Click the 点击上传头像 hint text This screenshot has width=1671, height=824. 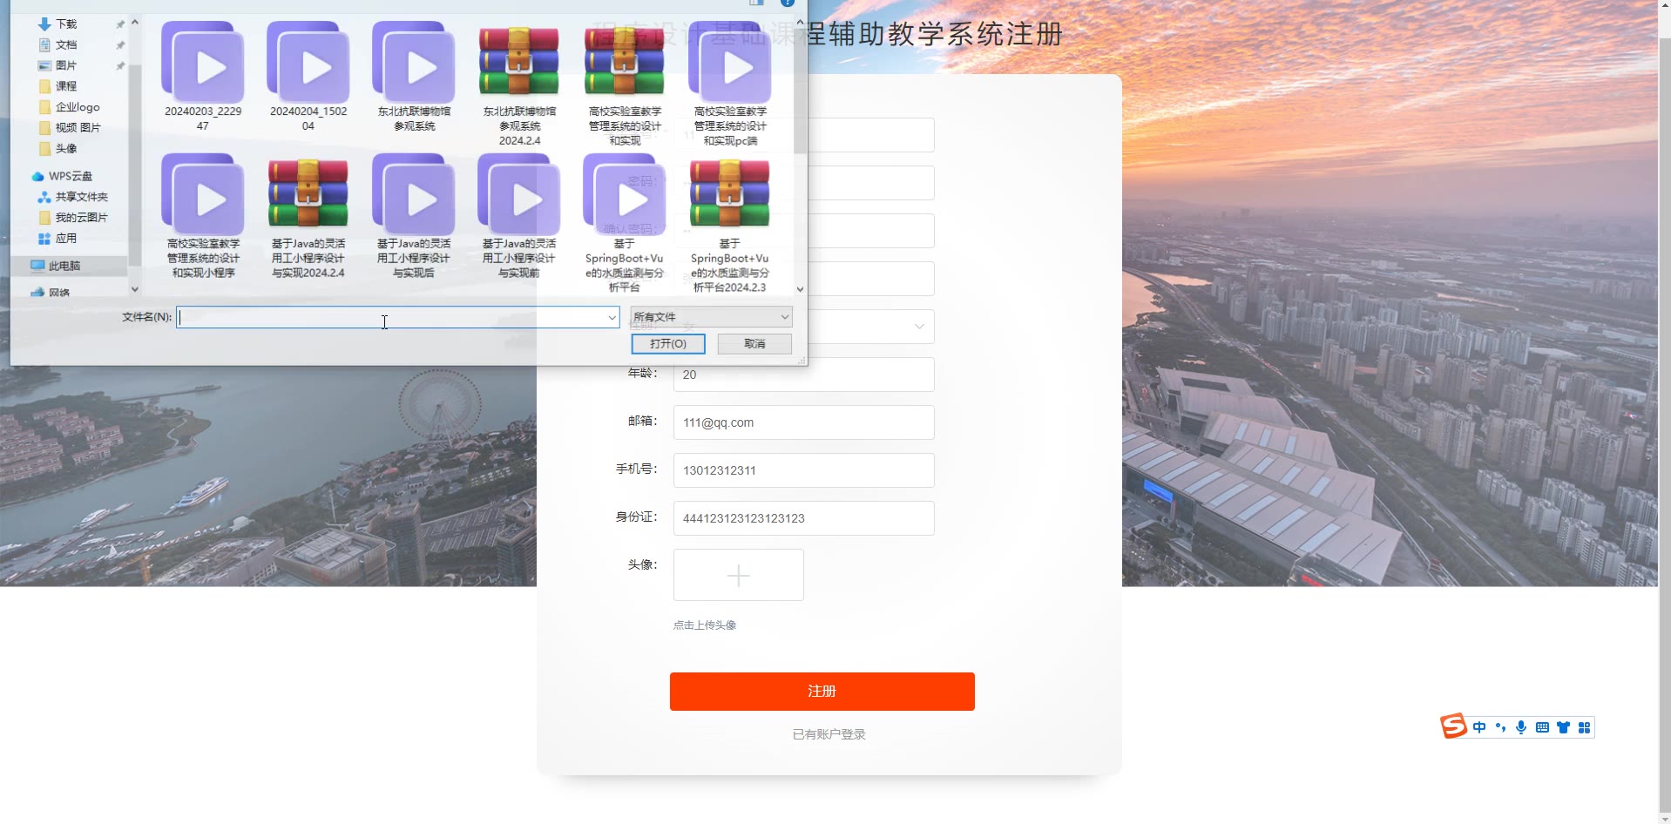coord(705,625)
